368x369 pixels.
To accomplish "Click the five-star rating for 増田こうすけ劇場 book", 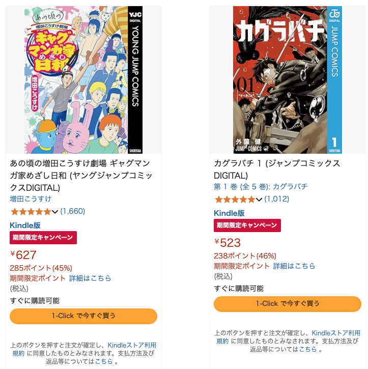I will [x=31, y=212].
